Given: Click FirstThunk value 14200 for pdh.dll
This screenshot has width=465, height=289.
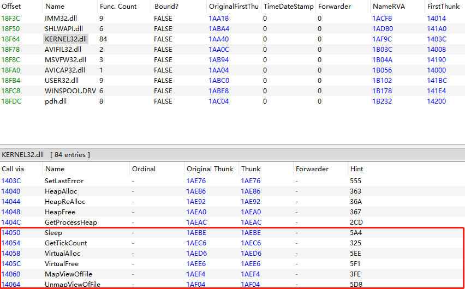Looking at the screenshot, I should click(x=436, y=101).
